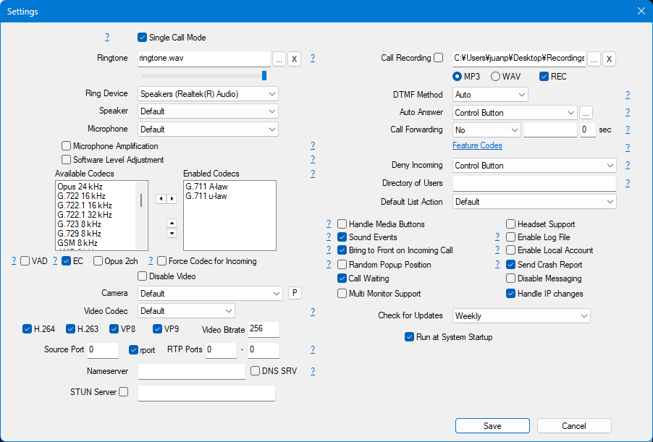Open help for Enable Log File
The width and height of the screenshot is (653, 442).
pyautogui.click(x=497, y=237)
